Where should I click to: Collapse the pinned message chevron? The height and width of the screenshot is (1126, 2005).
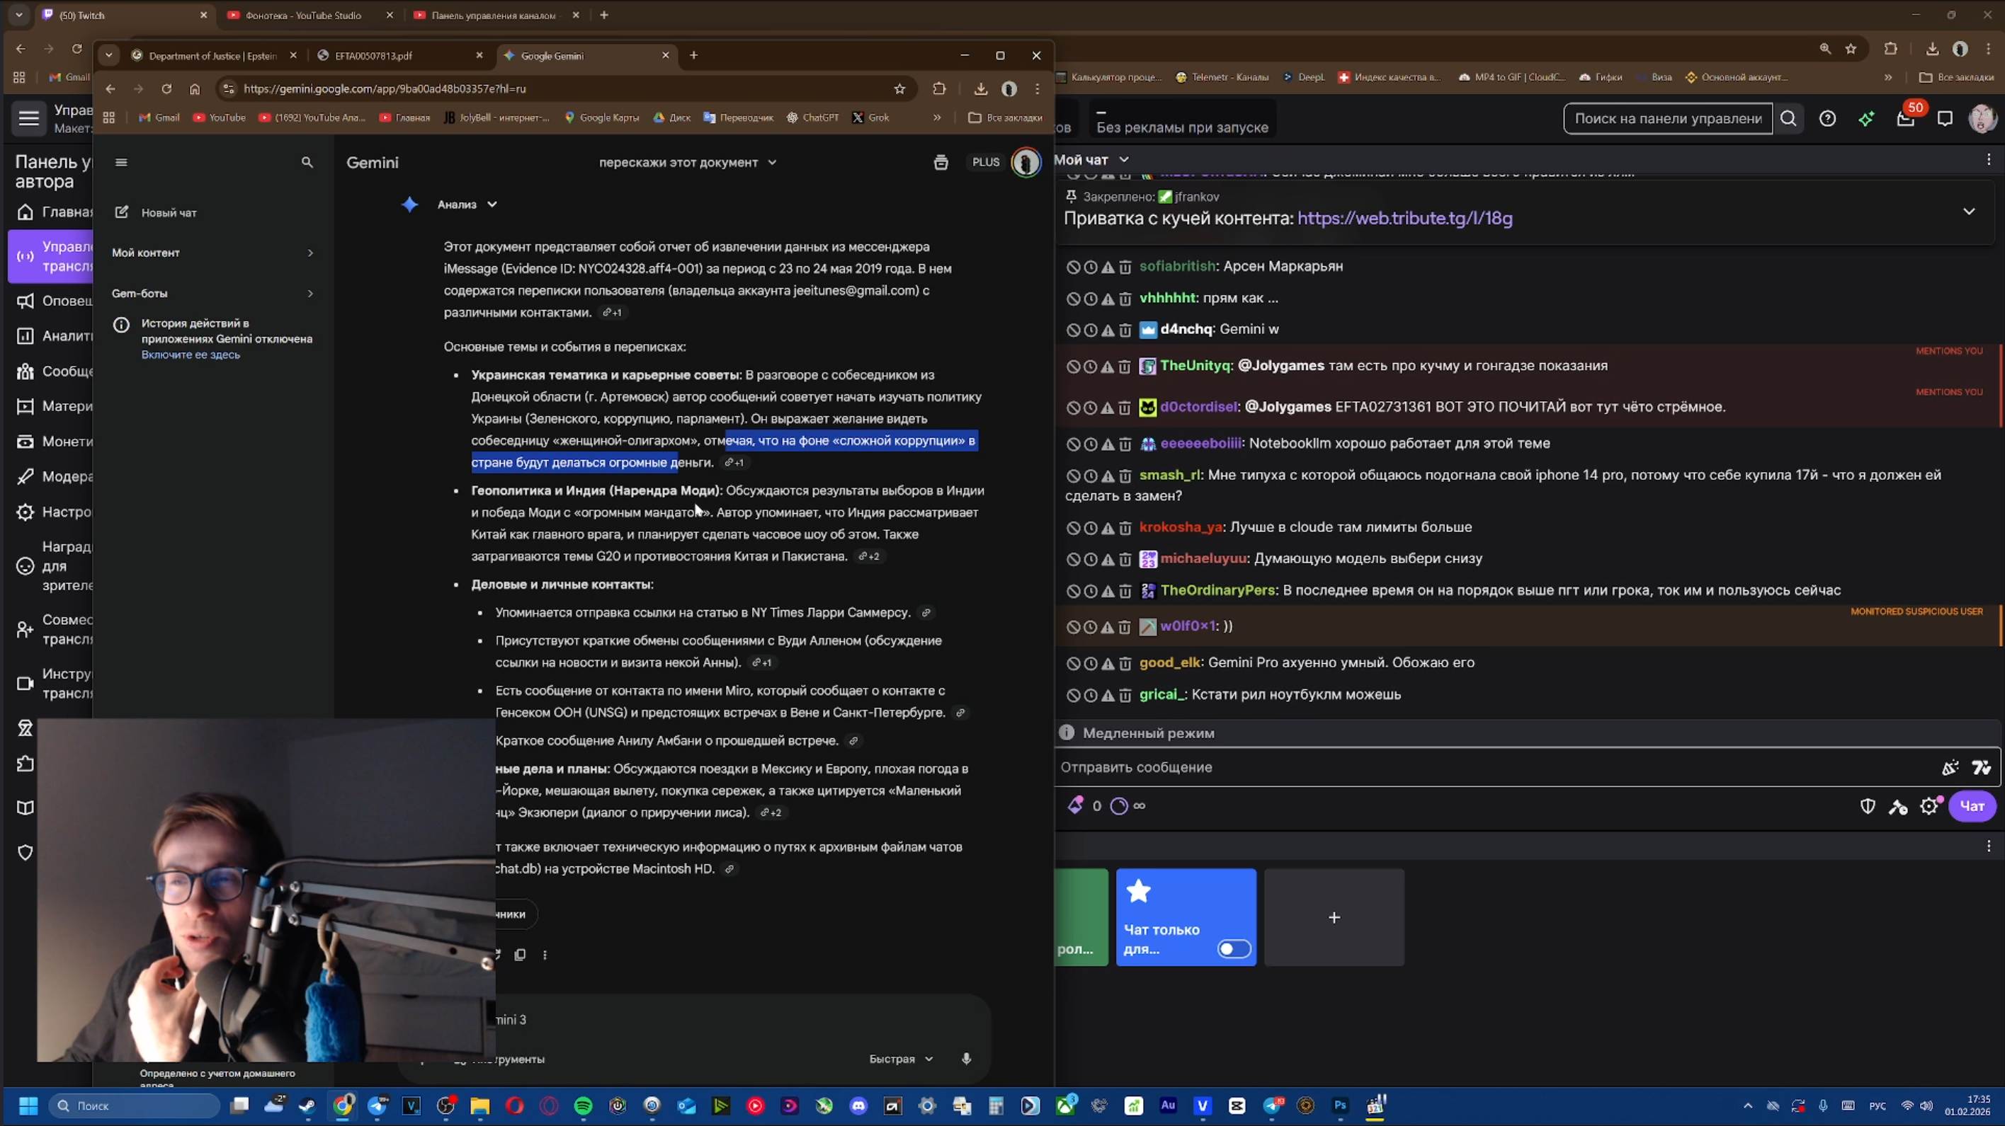click(x=1968, y=212)
